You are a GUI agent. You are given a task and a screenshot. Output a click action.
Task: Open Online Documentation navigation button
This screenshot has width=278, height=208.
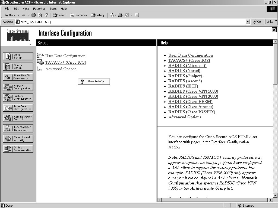[18, 149]
